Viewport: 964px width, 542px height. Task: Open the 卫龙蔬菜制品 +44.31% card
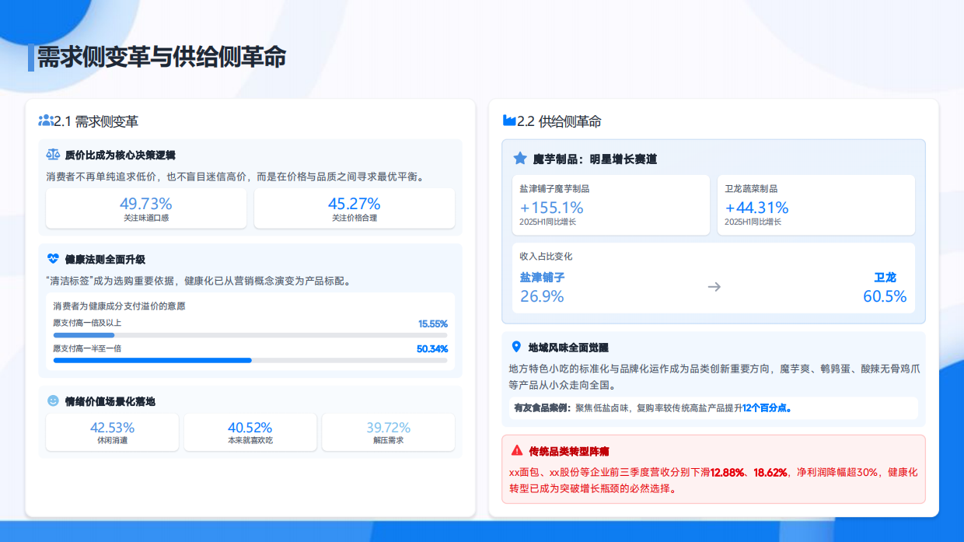coord(816,205)
